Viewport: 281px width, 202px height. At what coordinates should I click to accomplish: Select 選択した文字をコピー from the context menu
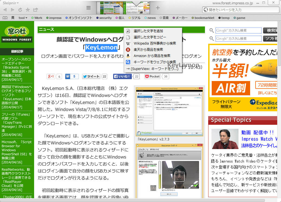coord(150,38)
